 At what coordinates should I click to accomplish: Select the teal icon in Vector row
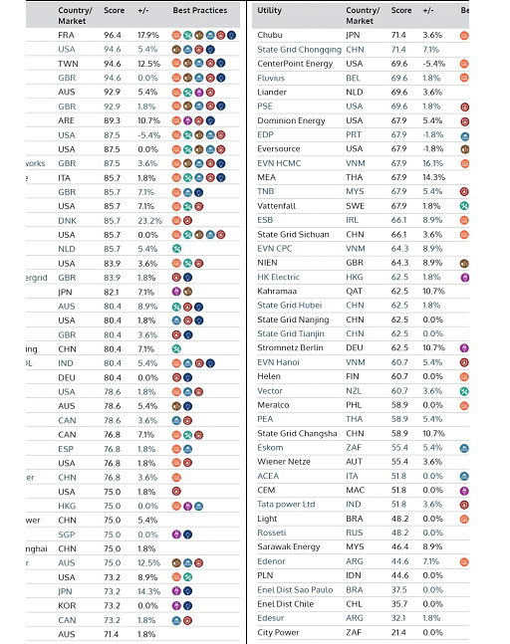464,391
